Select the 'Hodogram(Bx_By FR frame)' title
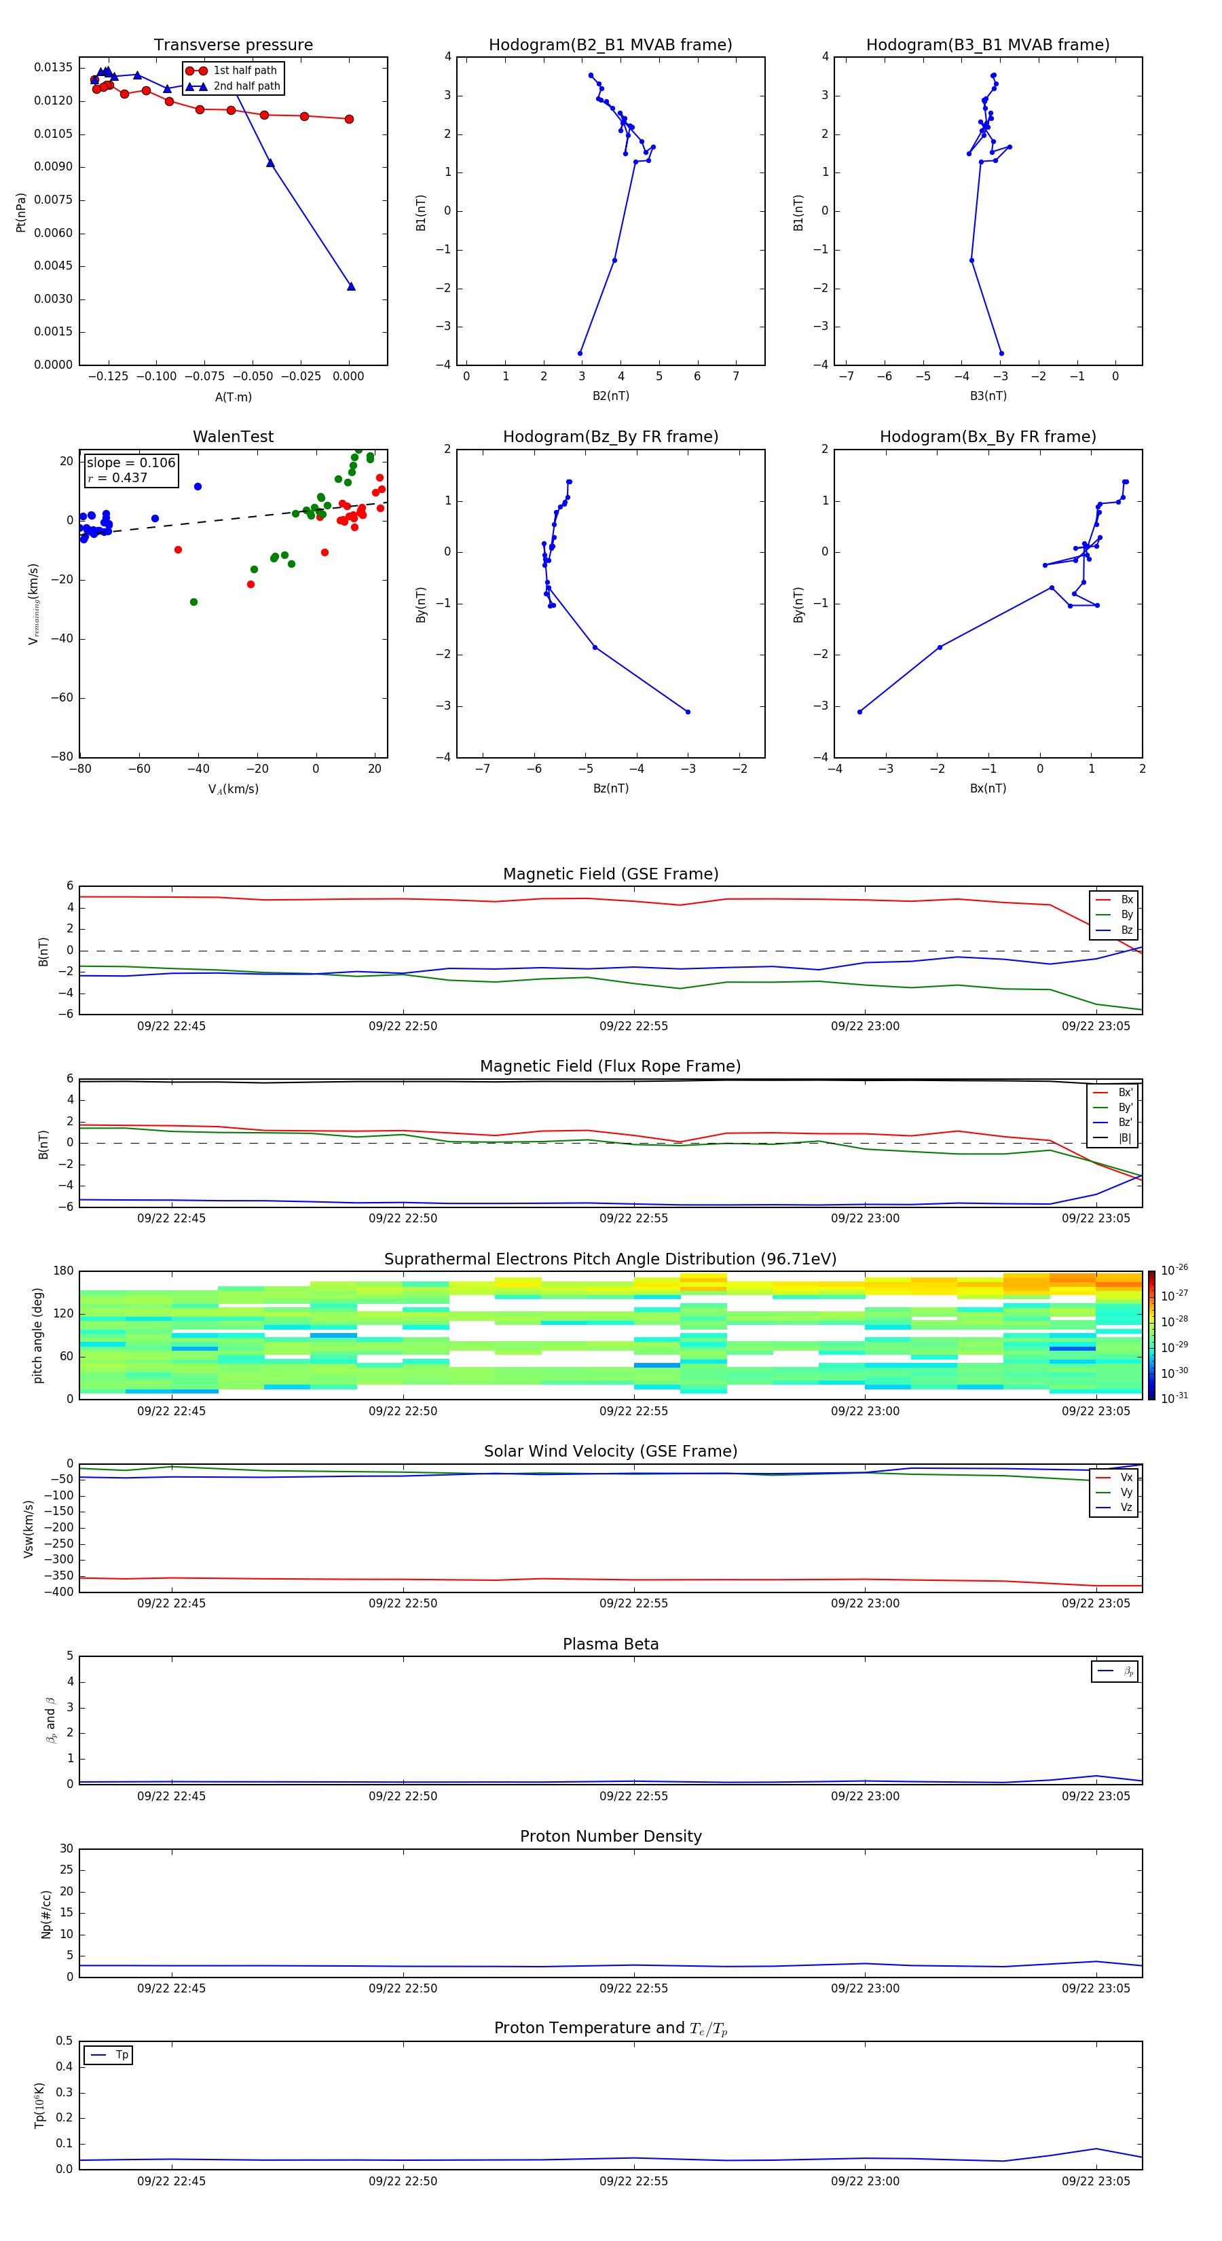Viewport: 1222px width, 2241px height. click(988, 437)
